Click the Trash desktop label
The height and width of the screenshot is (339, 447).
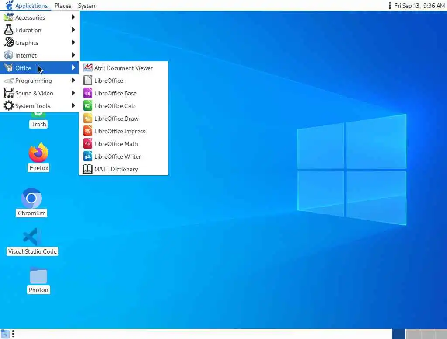pyautogui.click(x=38, y=124)
